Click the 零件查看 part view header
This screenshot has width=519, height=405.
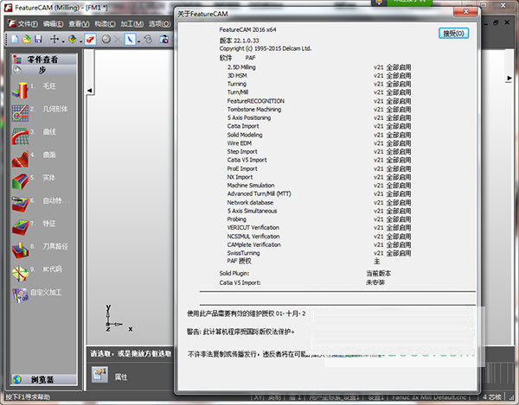click(44, 60)
